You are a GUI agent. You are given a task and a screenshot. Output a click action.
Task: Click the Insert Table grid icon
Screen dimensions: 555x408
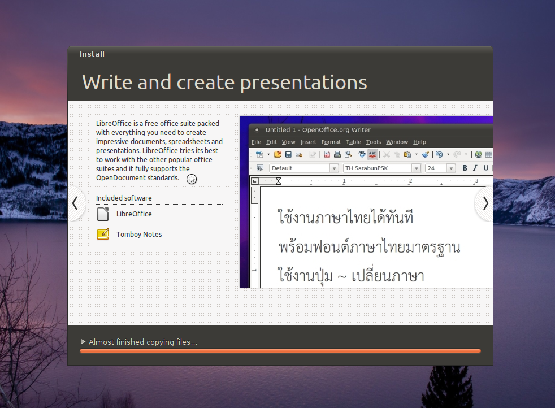point(489,154)
